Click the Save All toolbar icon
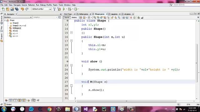 click(17, 9)
